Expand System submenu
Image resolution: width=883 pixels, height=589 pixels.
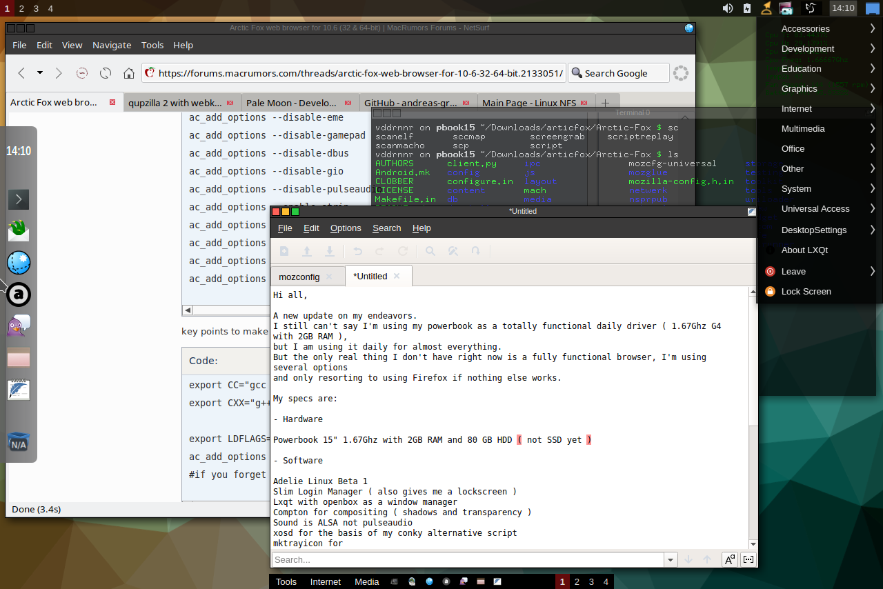(820, 188)
